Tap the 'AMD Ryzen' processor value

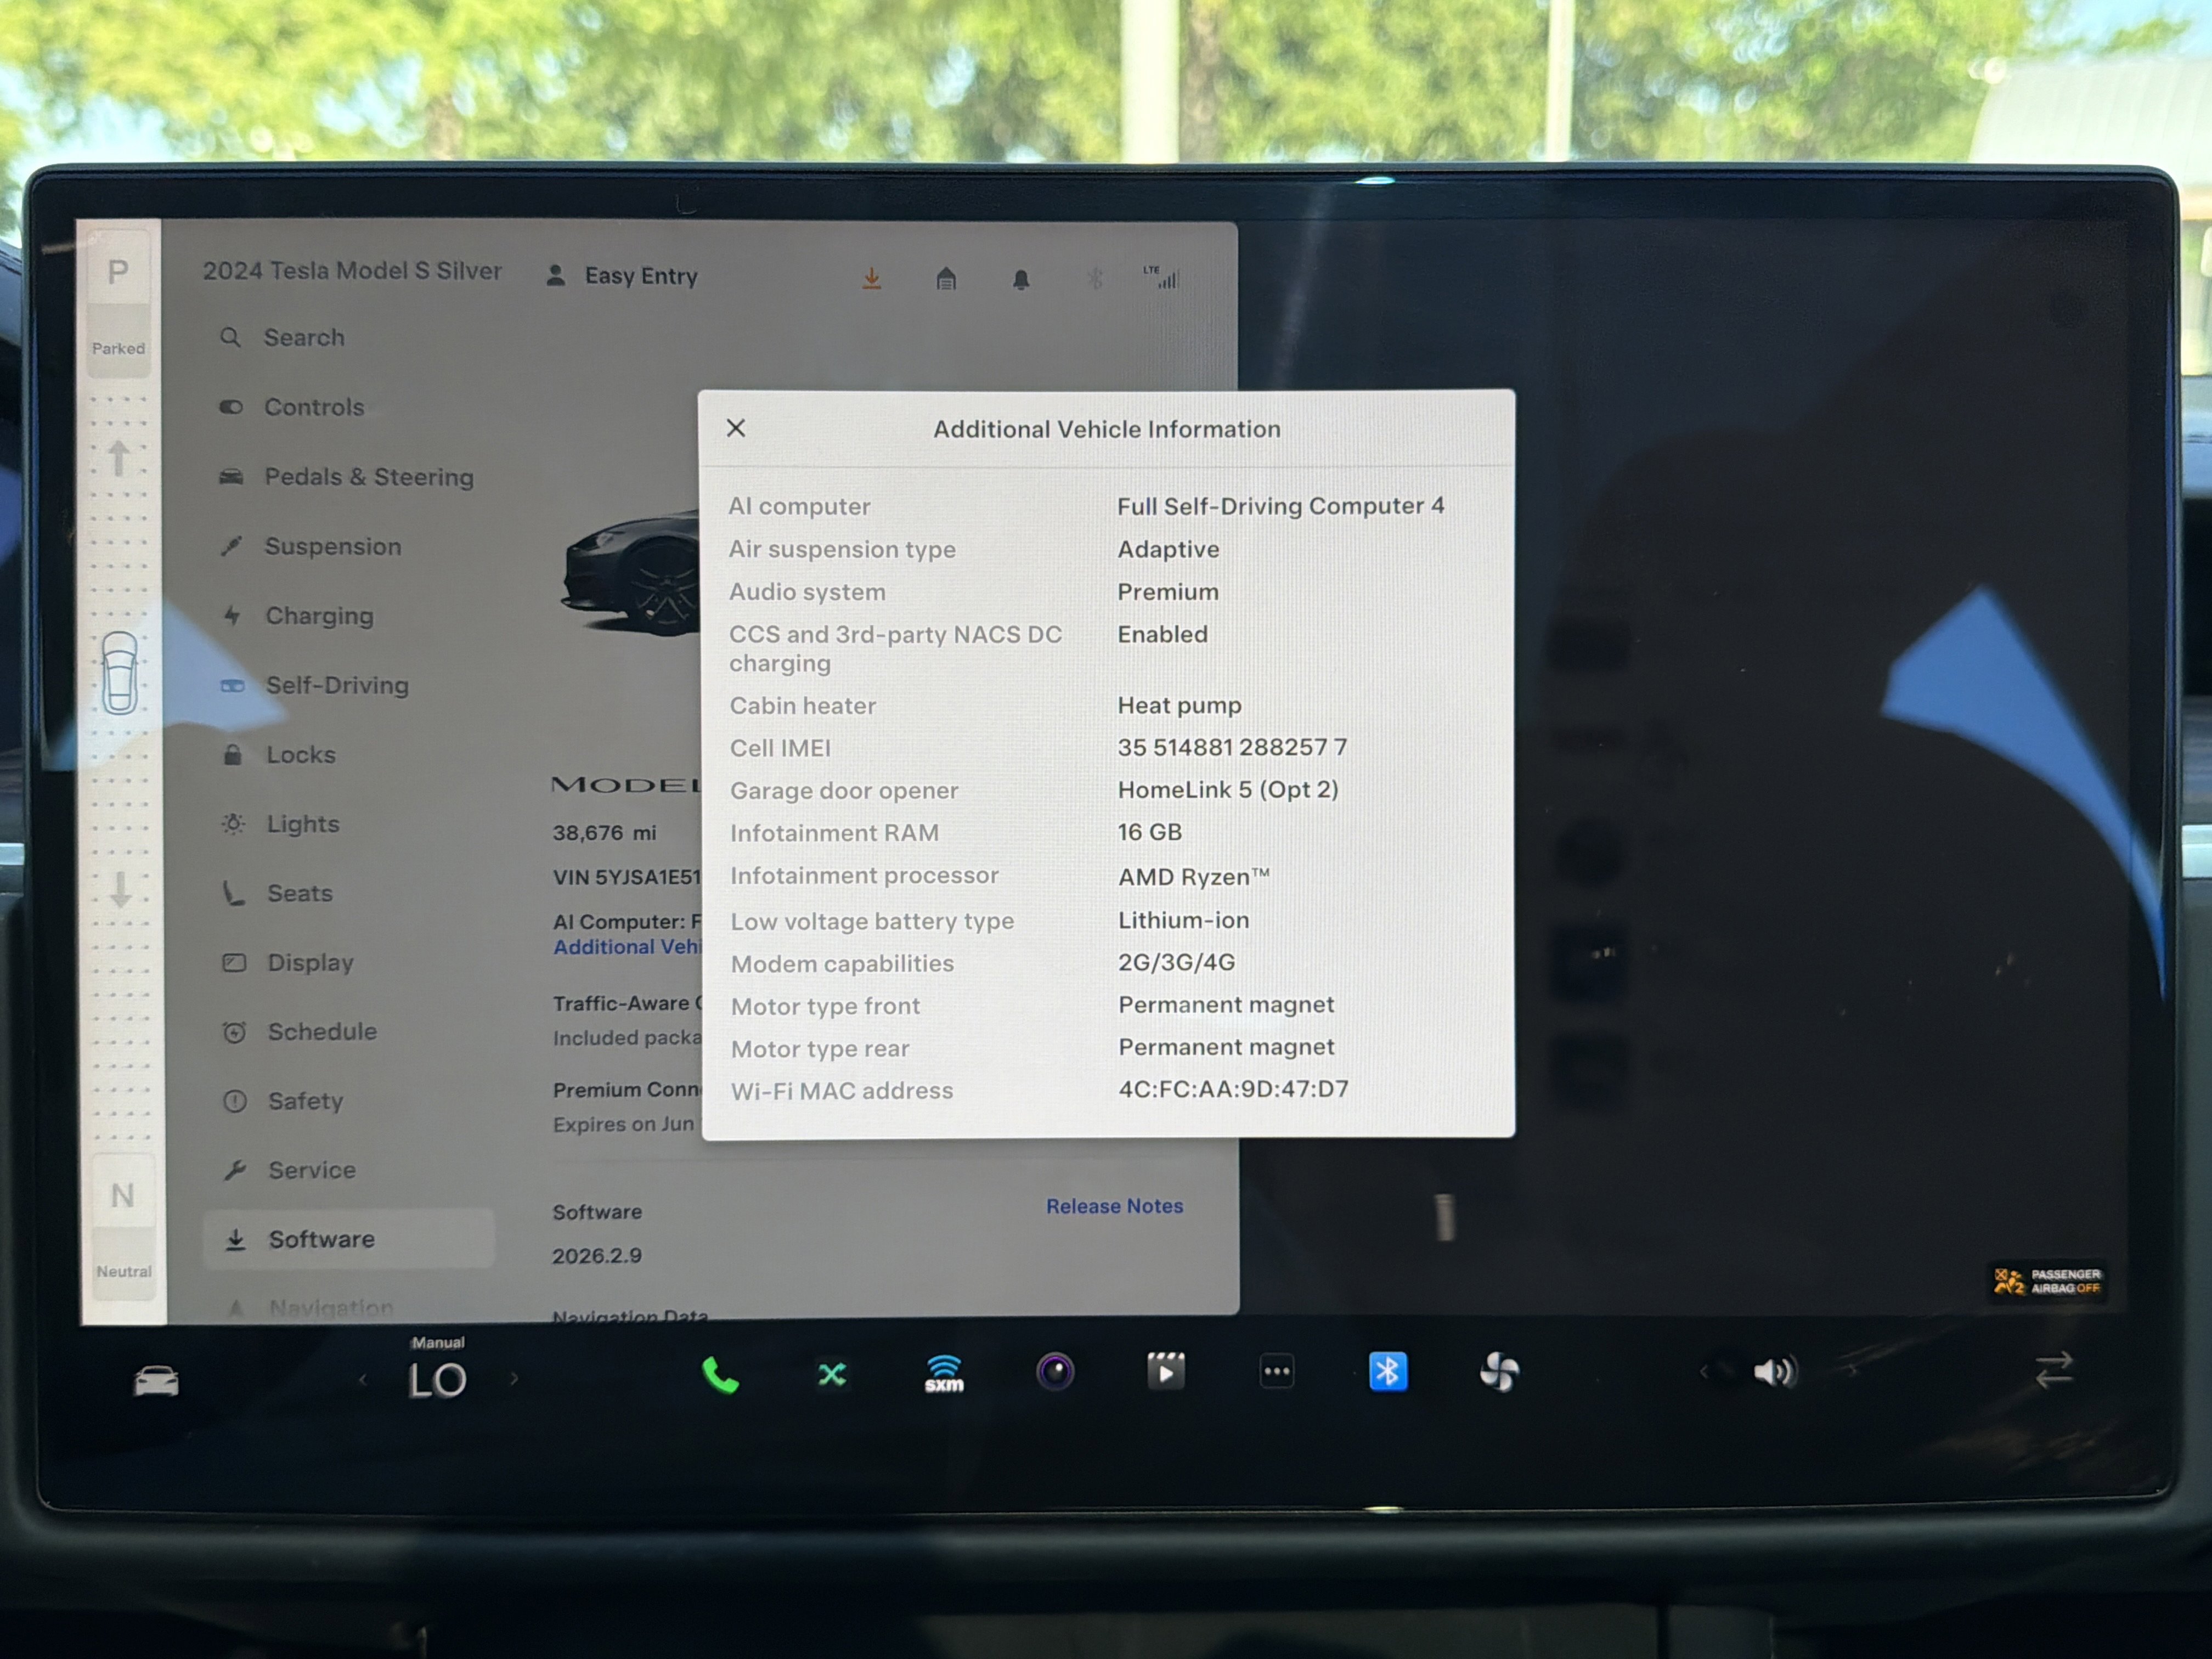coord(1194,876)
